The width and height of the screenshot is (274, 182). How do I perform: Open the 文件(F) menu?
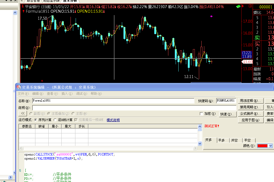click(x=23, y=94)
